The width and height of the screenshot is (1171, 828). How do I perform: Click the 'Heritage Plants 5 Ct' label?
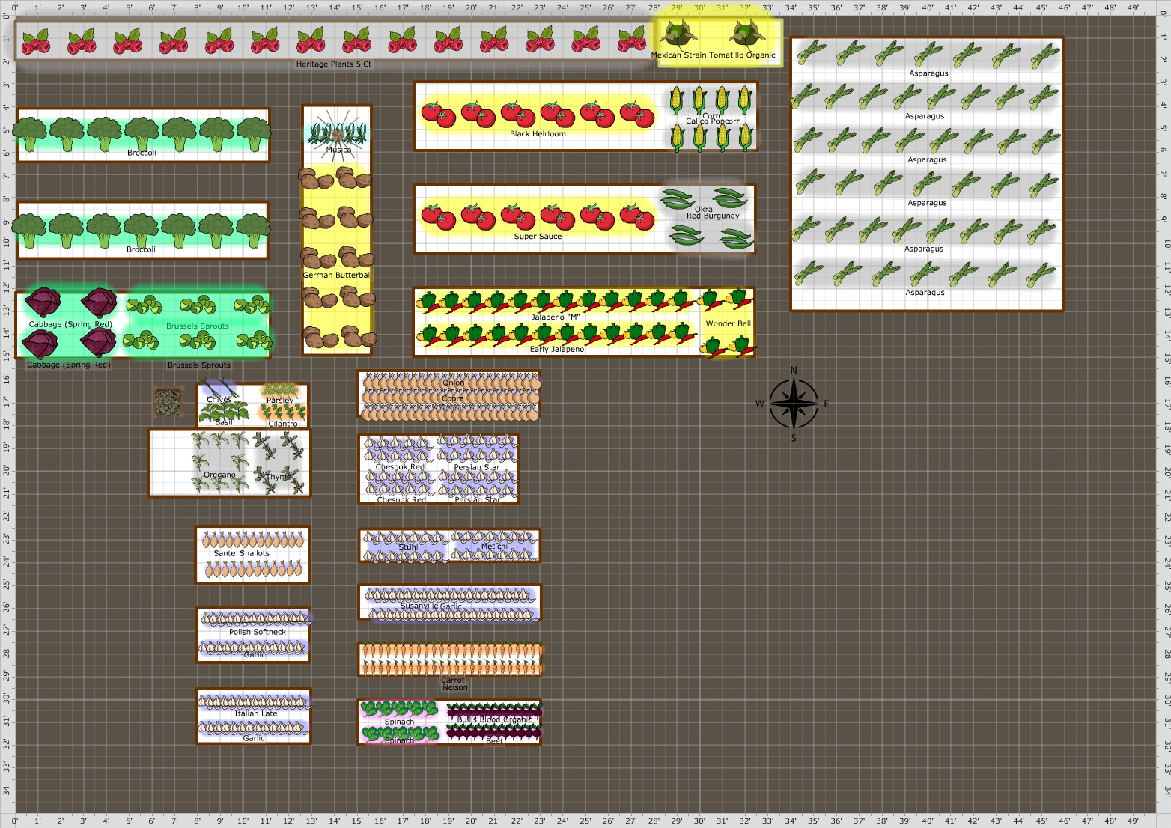[334, 64]
